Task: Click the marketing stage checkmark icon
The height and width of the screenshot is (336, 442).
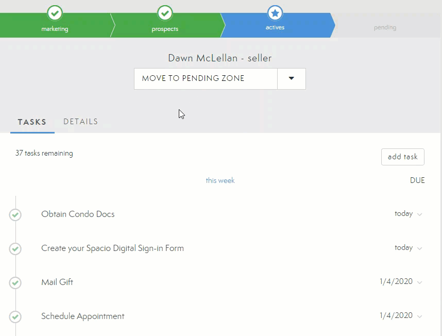Action: coord(55,13)
